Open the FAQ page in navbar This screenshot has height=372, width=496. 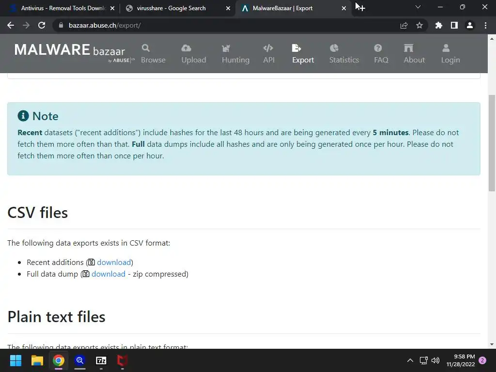[381, 54]
